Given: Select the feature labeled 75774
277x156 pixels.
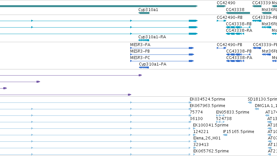Looking at the screenshot, I should tap(196, 112).
